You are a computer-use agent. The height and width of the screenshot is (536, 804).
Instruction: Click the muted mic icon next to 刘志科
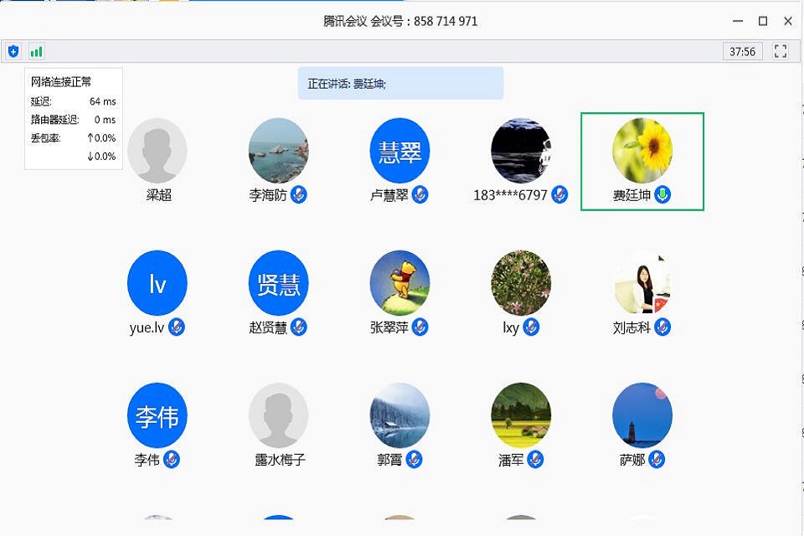(x=662, y=327)
